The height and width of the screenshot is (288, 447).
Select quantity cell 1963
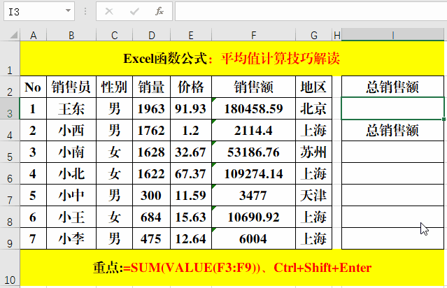151,108
